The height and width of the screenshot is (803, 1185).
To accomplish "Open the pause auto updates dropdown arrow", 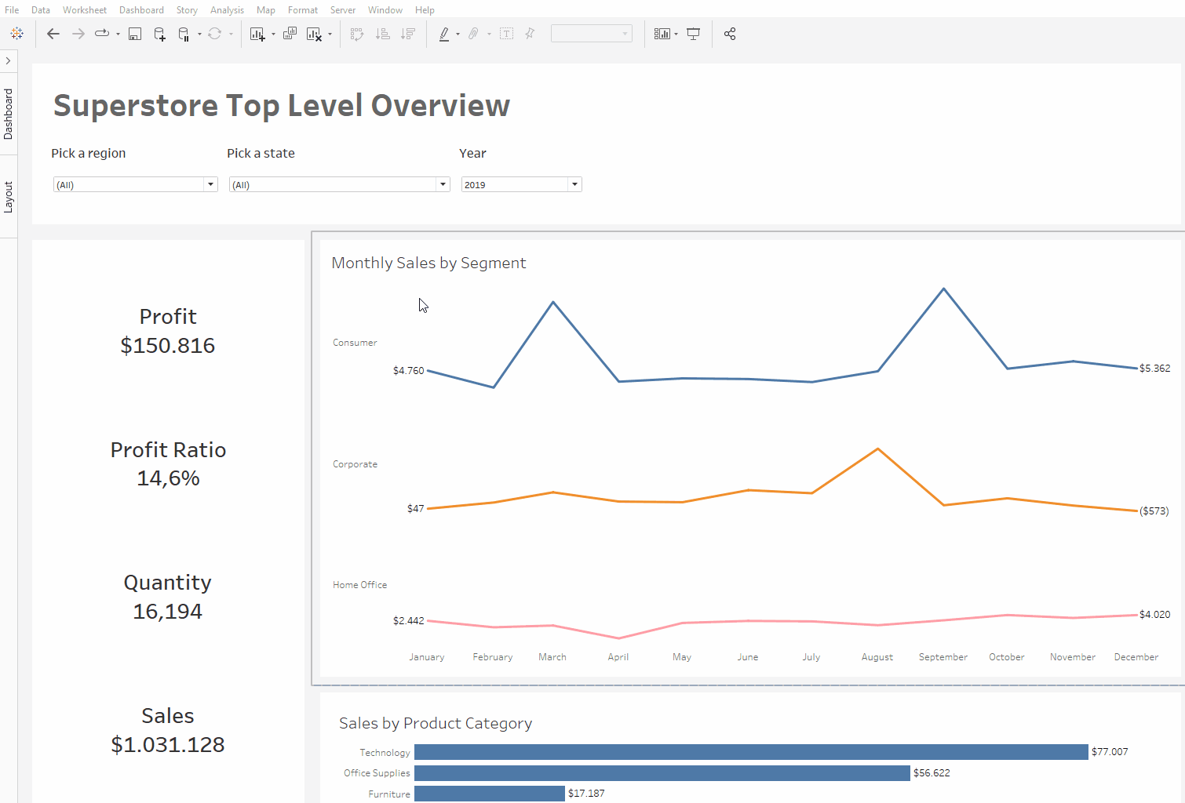I will [199, 35].
